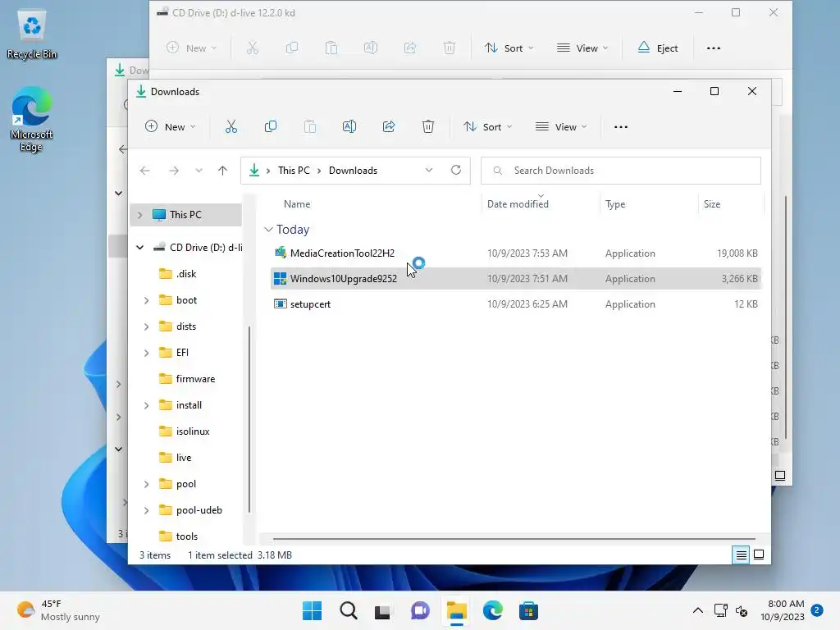Click This PC breadcrumb in address bar
The height and width of the screenshot is (630, 840).
click(x=294, y=171)
